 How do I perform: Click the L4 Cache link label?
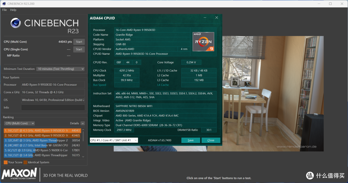[163, 85]
